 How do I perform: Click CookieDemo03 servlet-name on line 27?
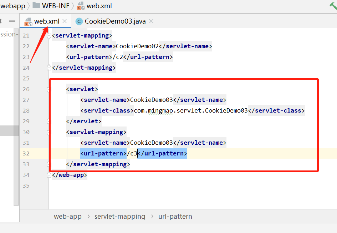pos(152,100)
